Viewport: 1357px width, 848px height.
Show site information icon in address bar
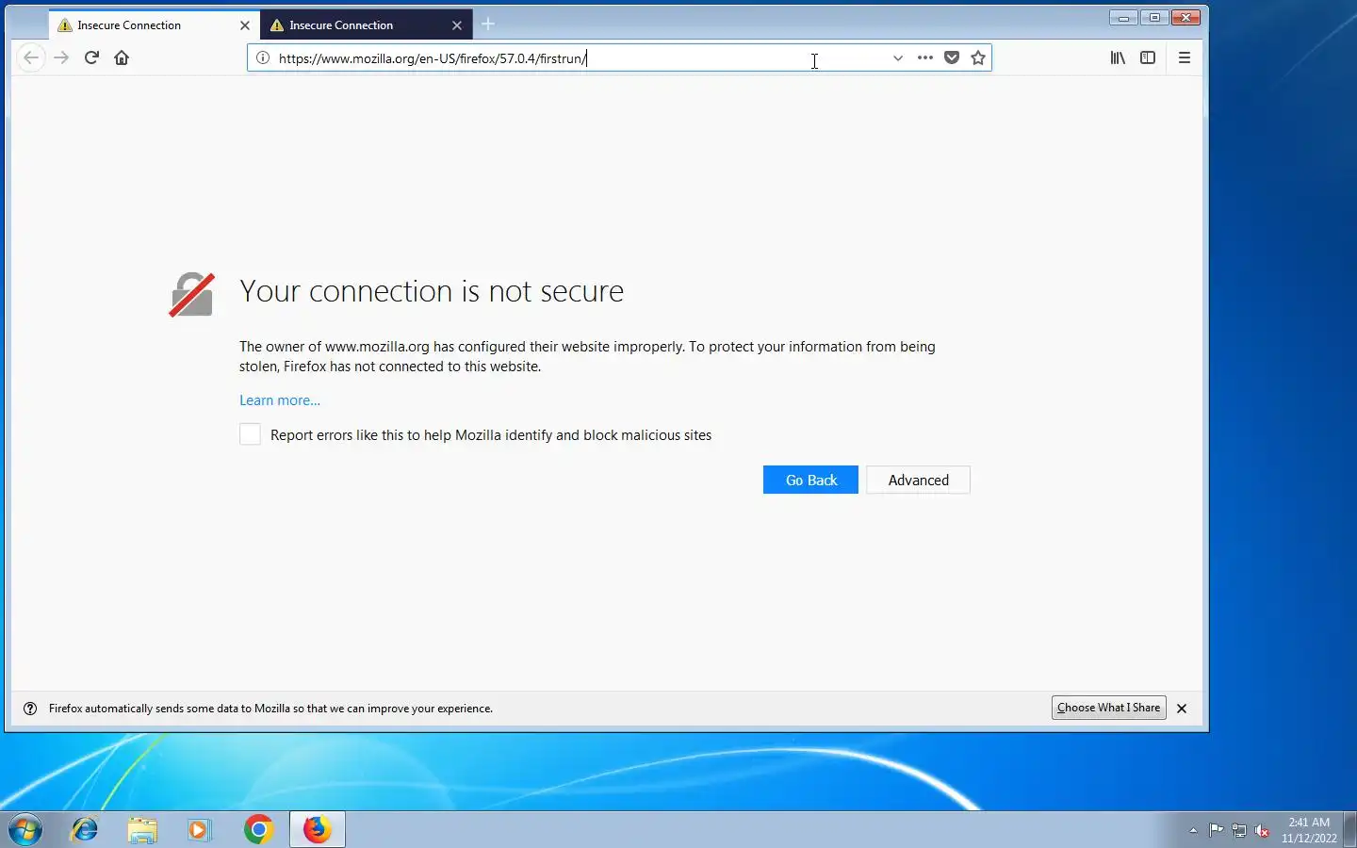point(263,57)
